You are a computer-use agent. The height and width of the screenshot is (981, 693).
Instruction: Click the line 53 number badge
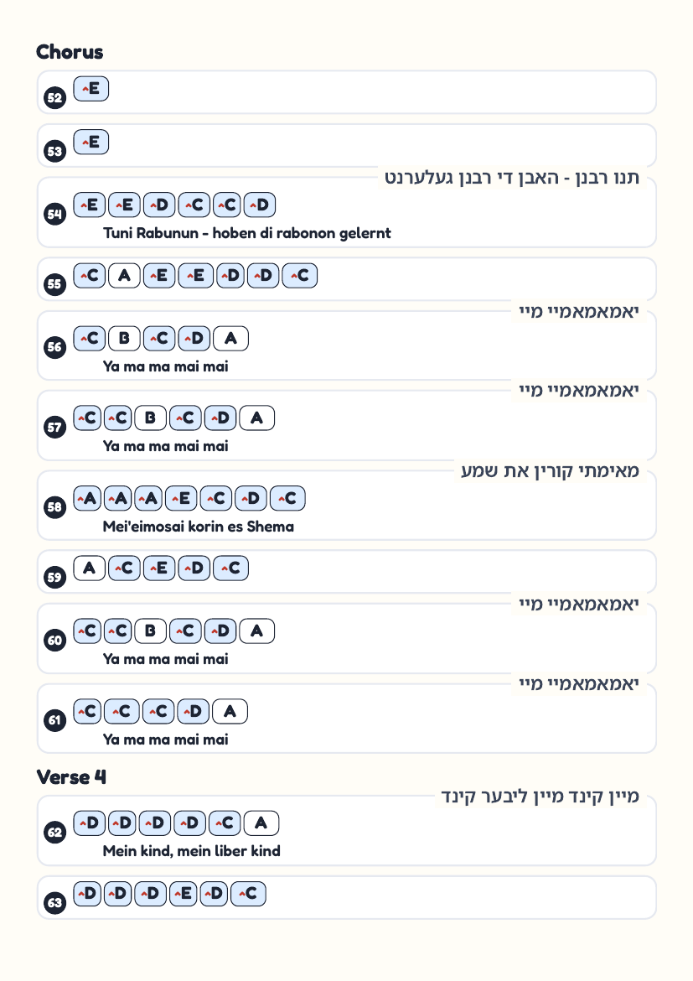(55, 151)
